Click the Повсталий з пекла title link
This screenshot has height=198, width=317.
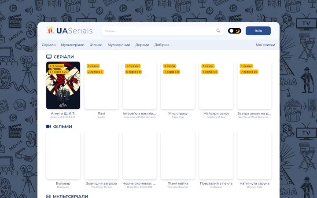pos(216,183)
